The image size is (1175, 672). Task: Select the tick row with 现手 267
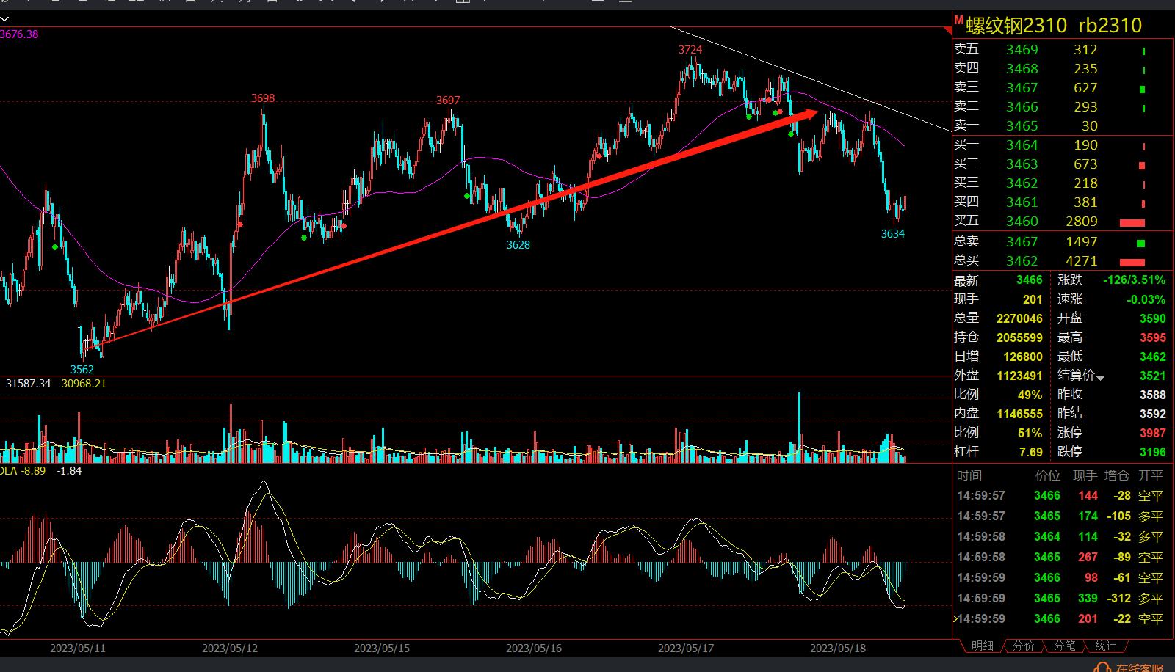(x=1060, y=558)
